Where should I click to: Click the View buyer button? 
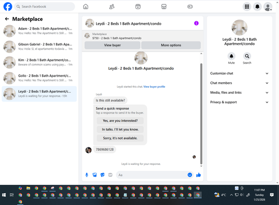pos(112,45)
